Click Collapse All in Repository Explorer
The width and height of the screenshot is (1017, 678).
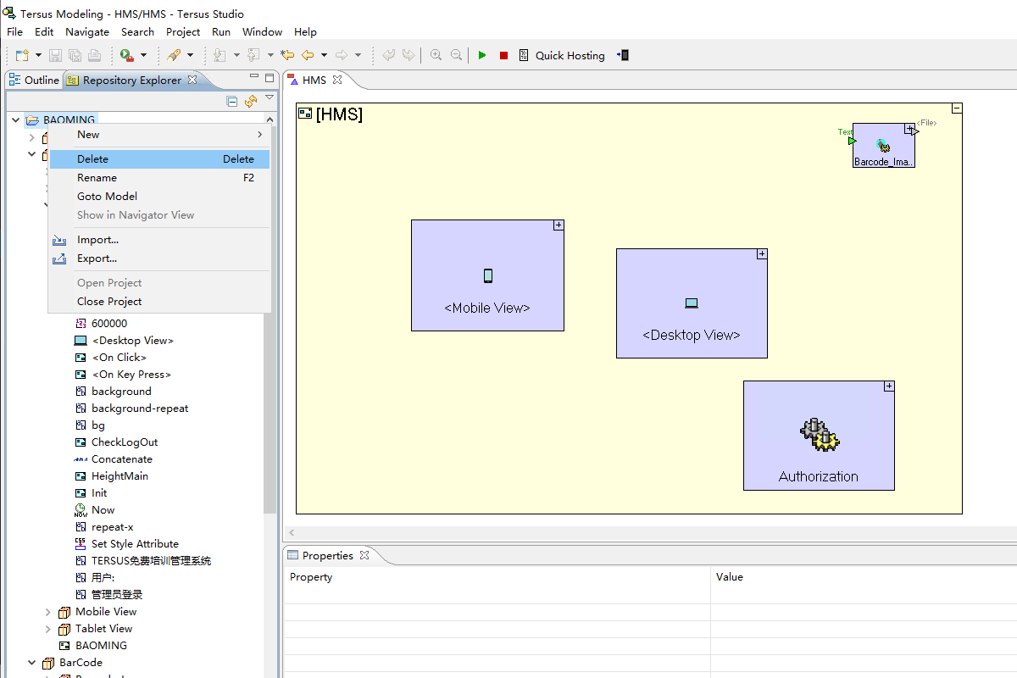232,102
